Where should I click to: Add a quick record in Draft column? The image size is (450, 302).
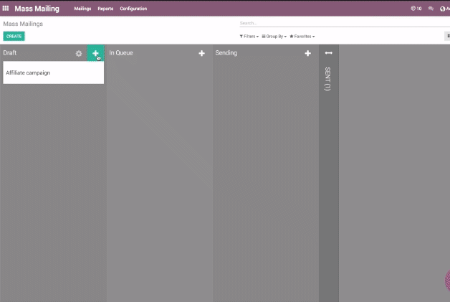[x=95, y=53]
